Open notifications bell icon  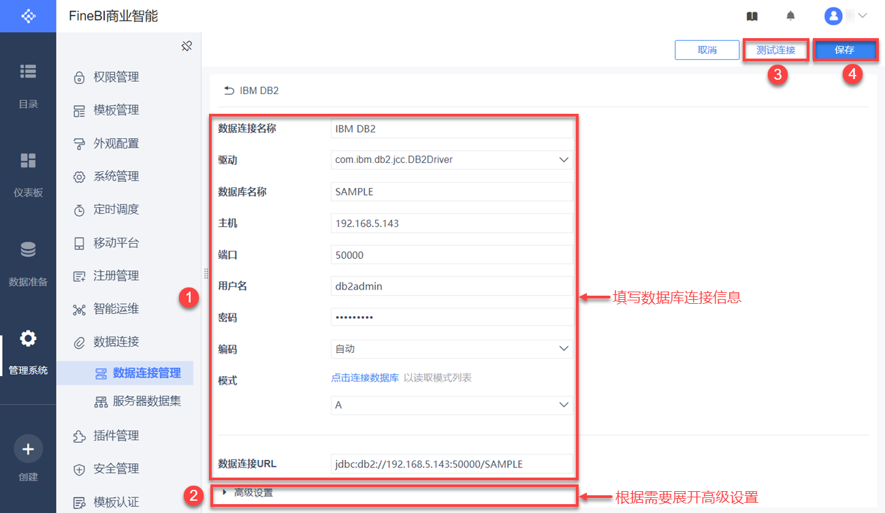(x=790, y=16)
